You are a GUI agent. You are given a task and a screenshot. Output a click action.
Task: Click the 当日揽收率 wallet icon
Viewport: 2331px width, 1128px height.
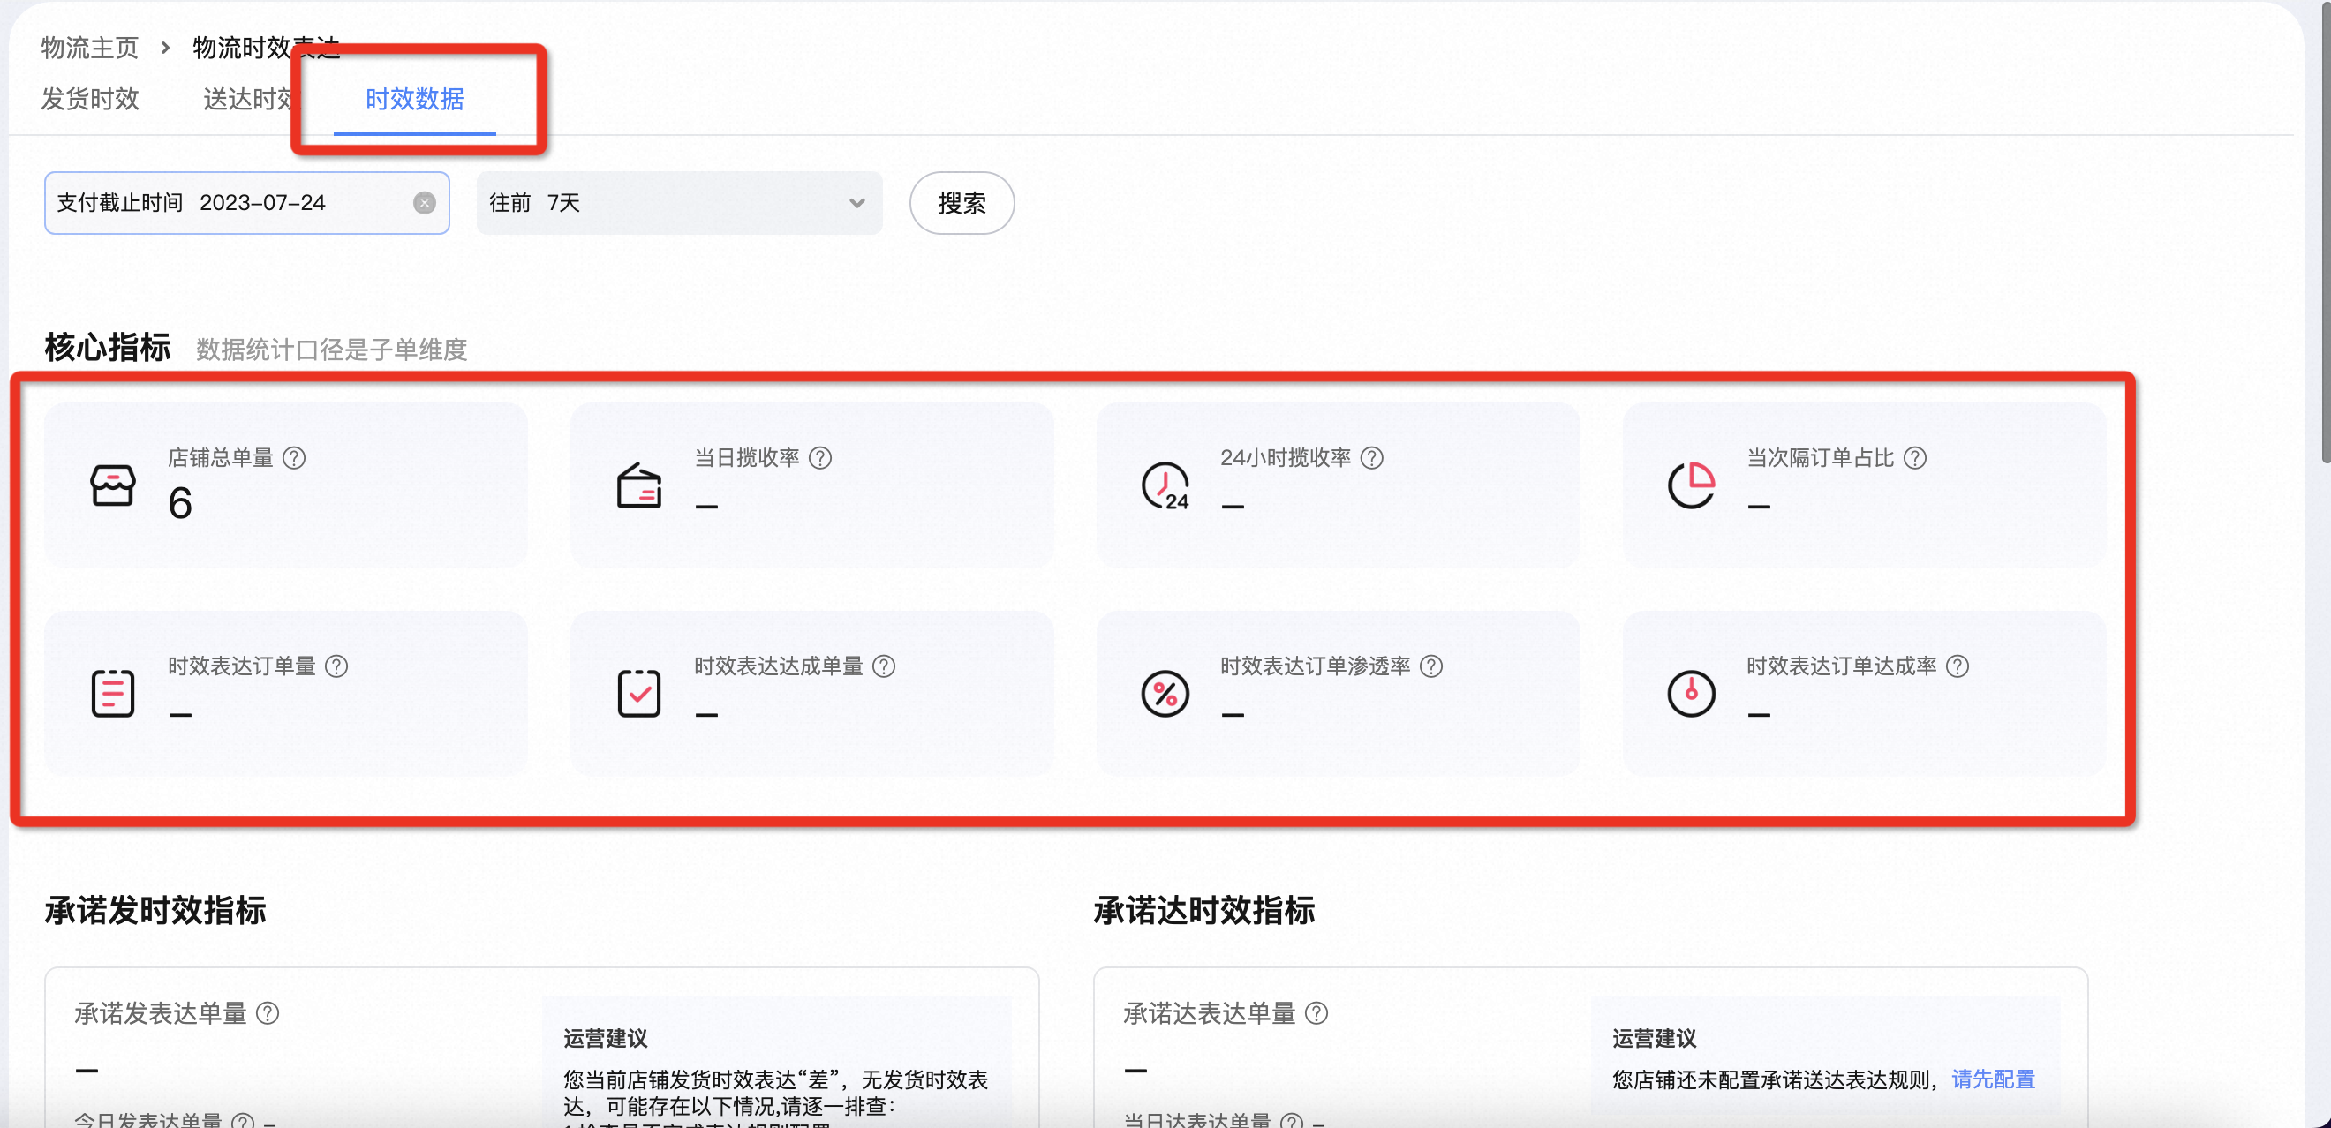[x=639, y=485]
